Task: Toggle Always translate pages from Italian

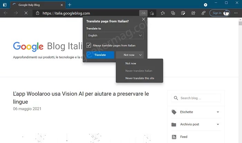Action: coord(89,45)
